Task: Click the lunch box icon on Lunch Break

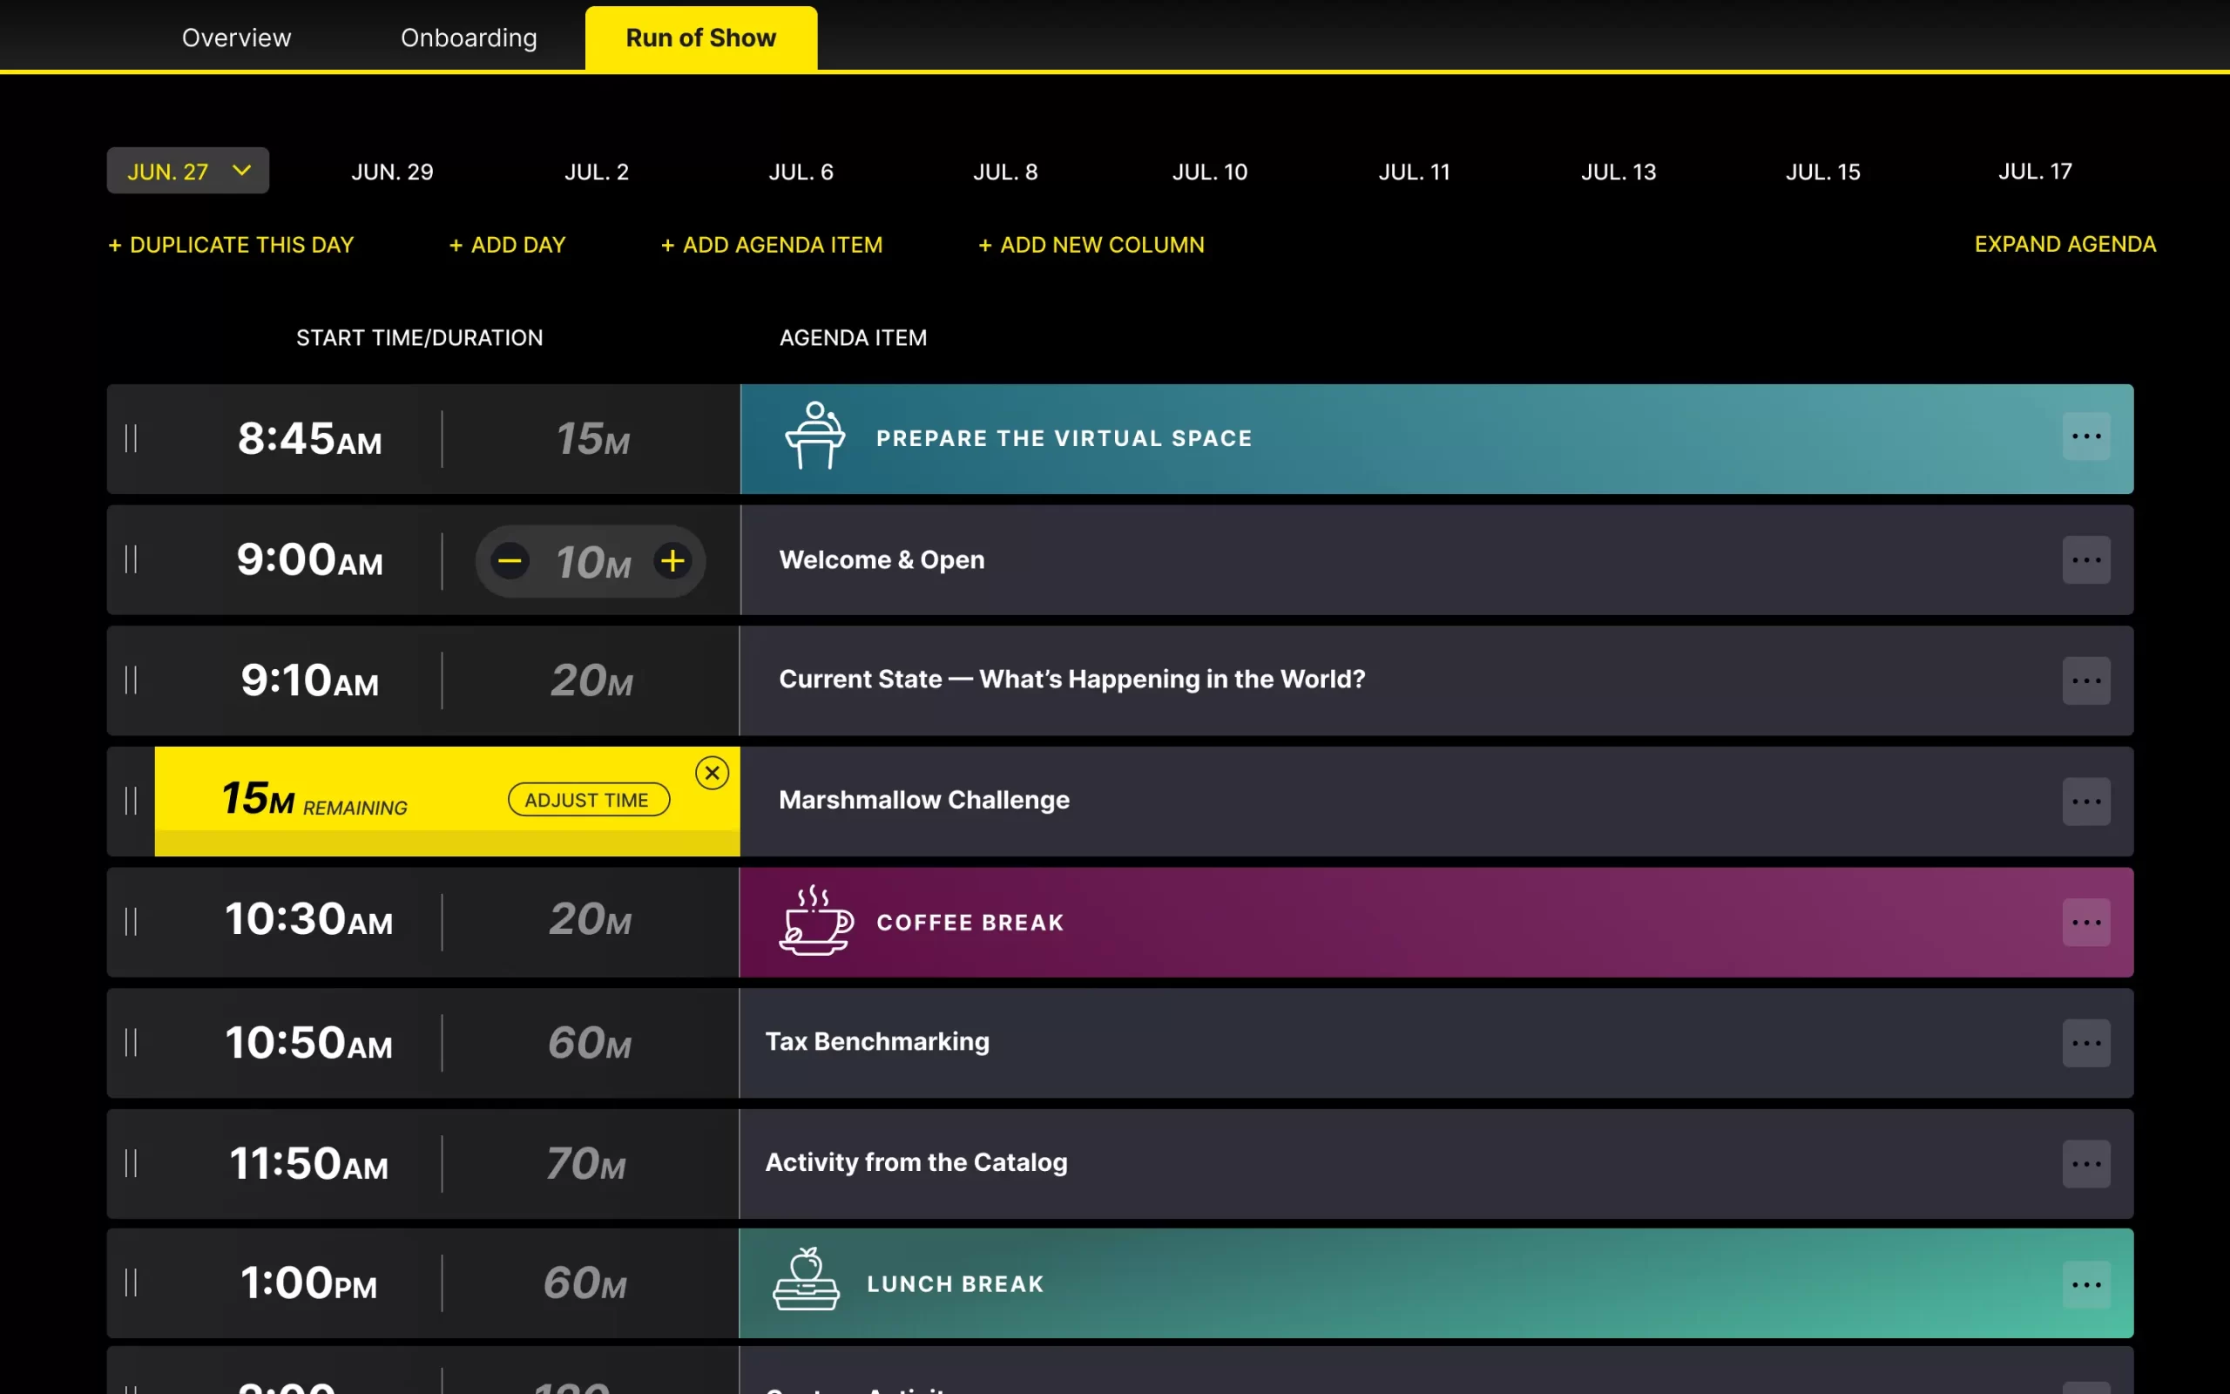Action: click(806, 1279)
